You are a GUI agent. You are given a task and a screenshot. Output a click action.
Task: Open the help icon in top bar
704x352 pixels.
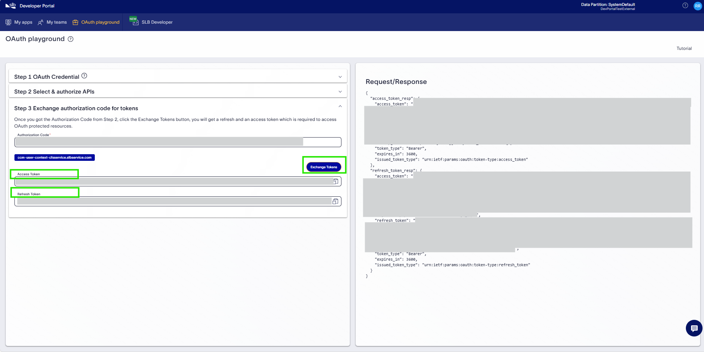click(x=685, y=6)
